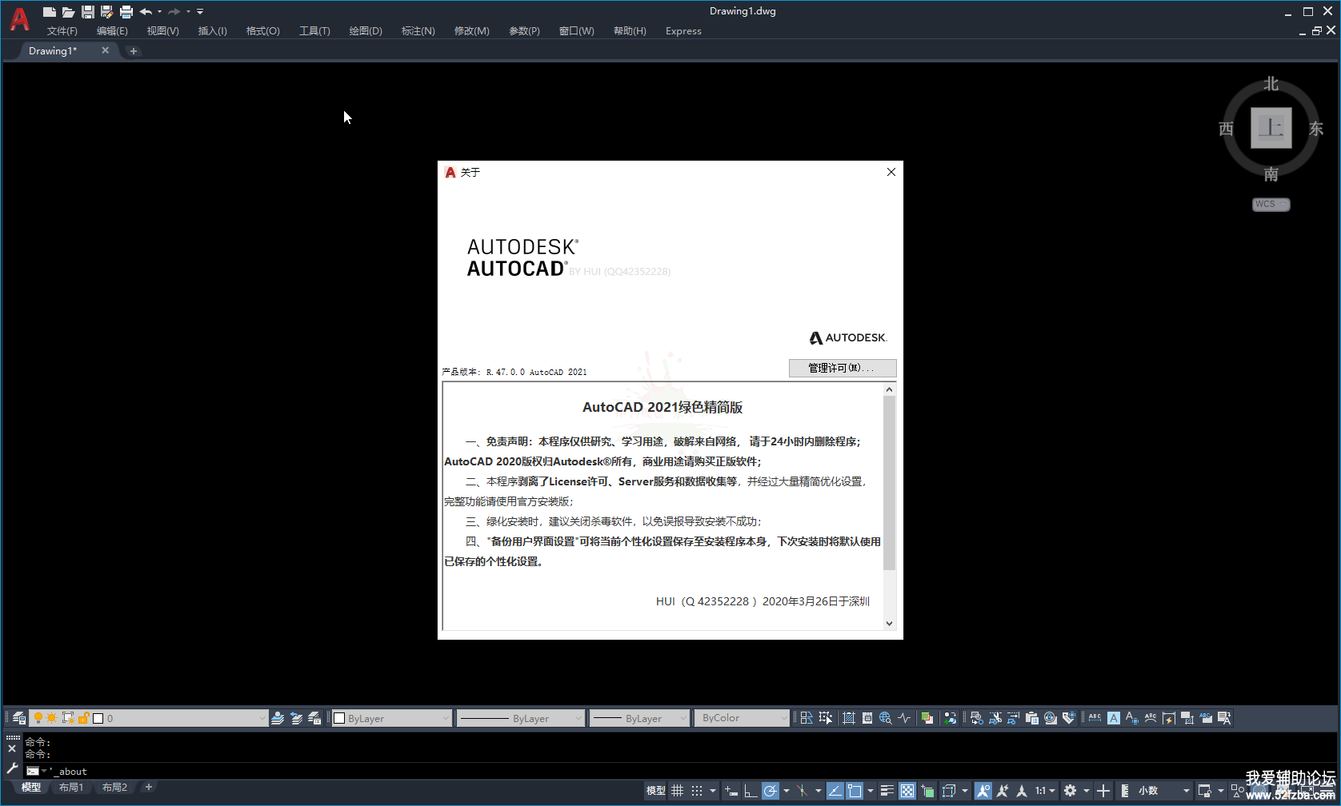Click the paste clipboard icon in toolbar
This screenshot has height=806, width=1341.
1032,718
